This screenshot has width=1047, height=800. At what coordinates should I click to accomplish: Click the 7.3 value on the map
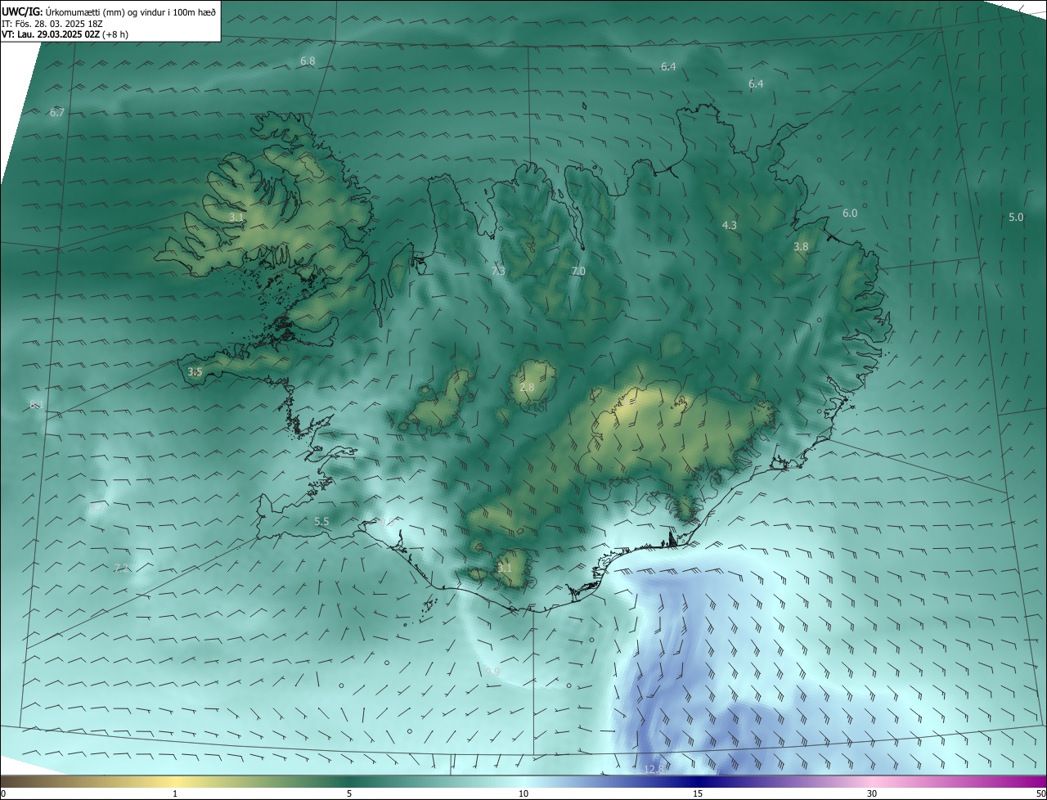click(497, 271)
